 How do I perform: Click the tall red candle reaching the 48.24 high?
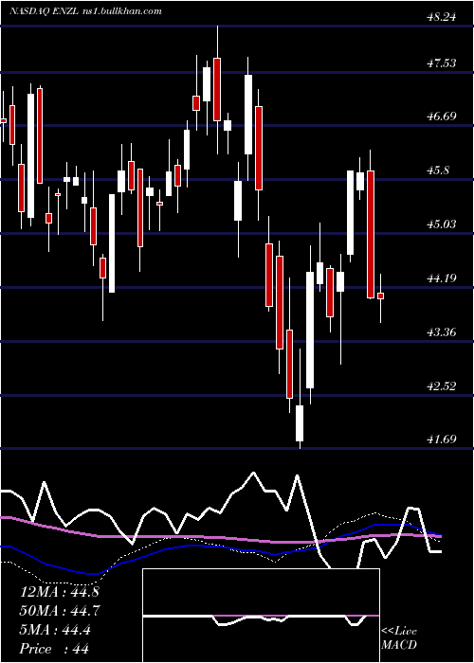pos(217,90)
